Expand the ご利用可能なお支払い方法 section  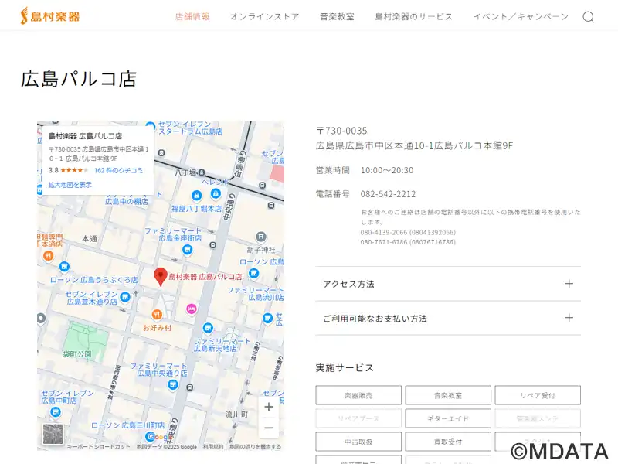click(448, 318)
